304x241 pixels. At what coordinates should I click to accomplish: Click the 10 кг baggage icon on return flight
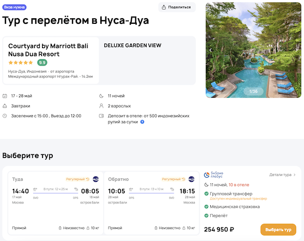[x=183, y=228]
